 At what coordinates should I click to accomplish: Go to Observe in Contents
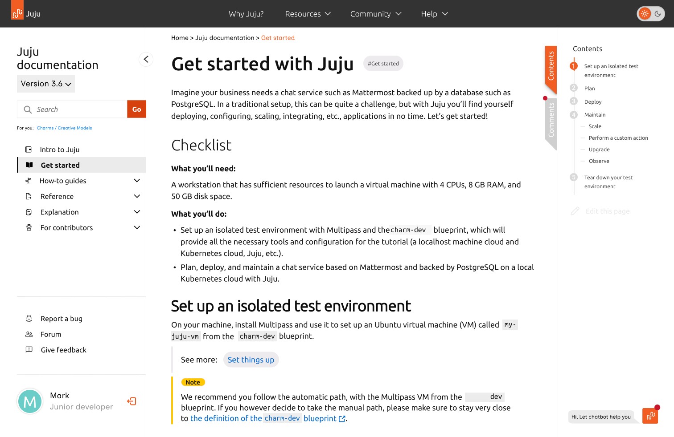point(599,161)
